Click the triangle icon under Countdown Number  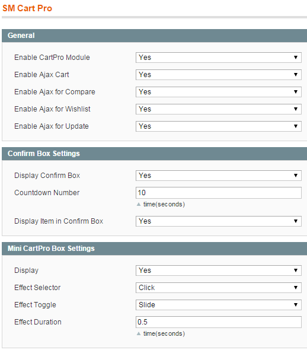click(x=139, y=204)
